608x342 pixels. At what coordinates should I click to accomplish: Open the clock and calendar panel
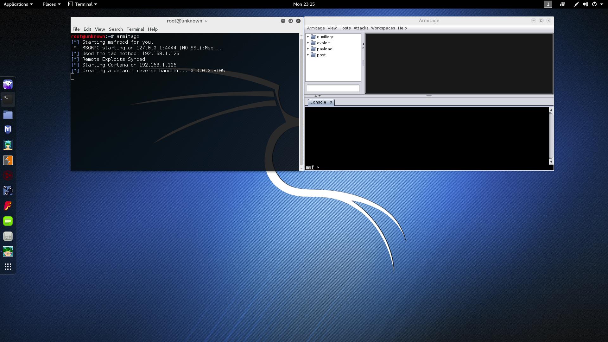click(304, 4)
